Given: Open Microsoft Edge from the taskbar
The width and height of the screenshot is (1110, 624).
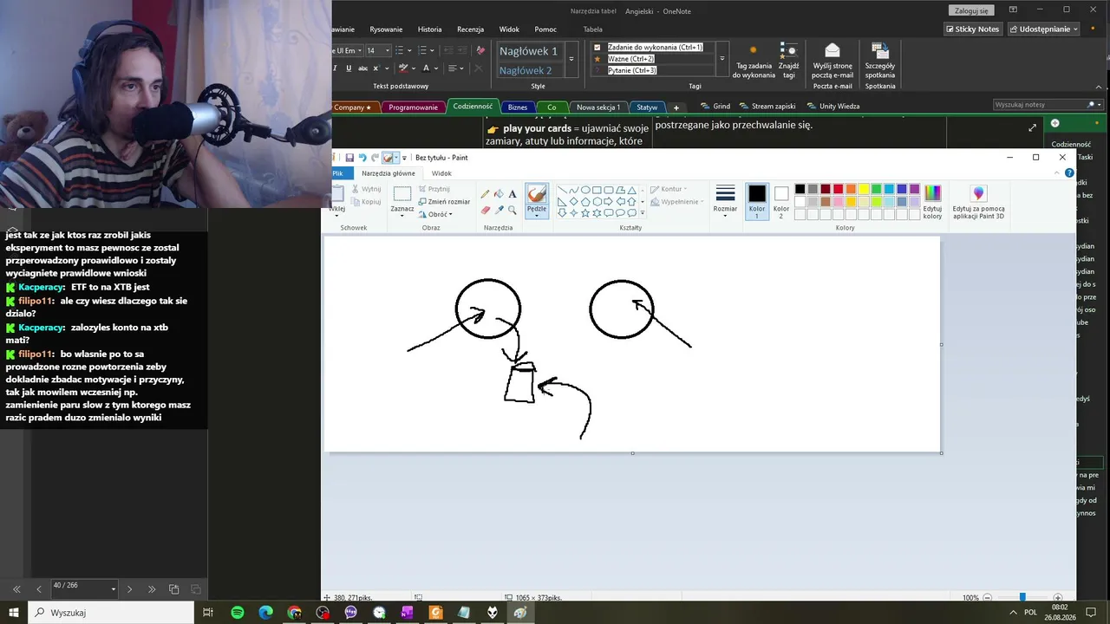Looking at the screenshot, I should (266, 613).
